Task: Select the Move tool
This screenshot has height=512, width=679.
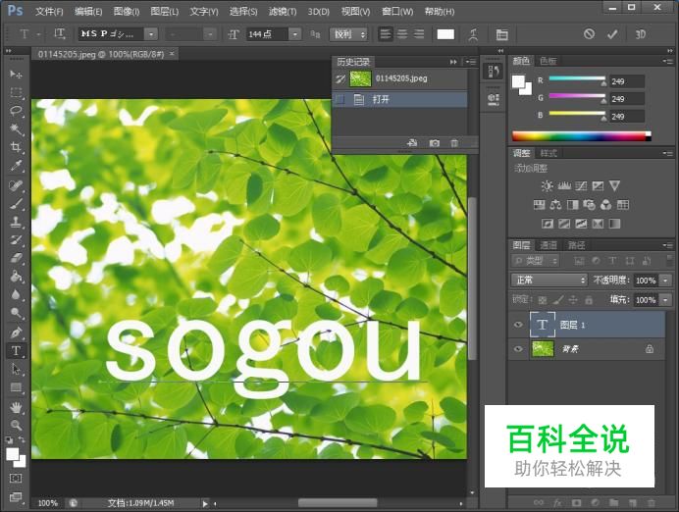Action: pyautogui.click(x=16, y=74)
